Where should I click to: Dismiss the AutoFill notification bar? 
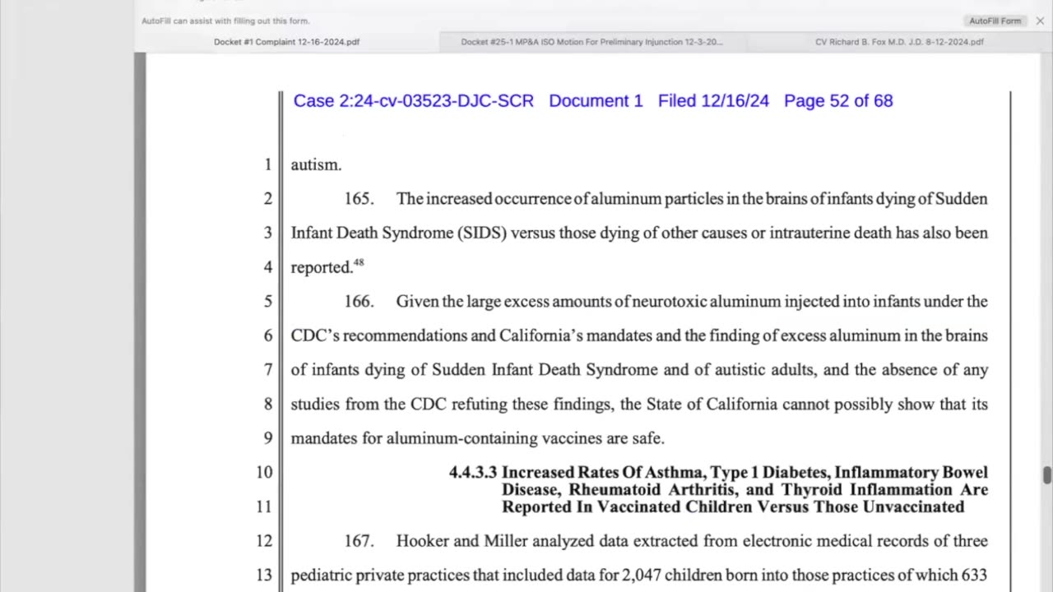coord(1040,21)
